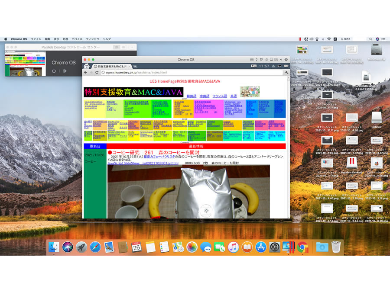This screenshot has width=390, height=292.
Task: Follow the 英語 link
Action: point(234,96)
